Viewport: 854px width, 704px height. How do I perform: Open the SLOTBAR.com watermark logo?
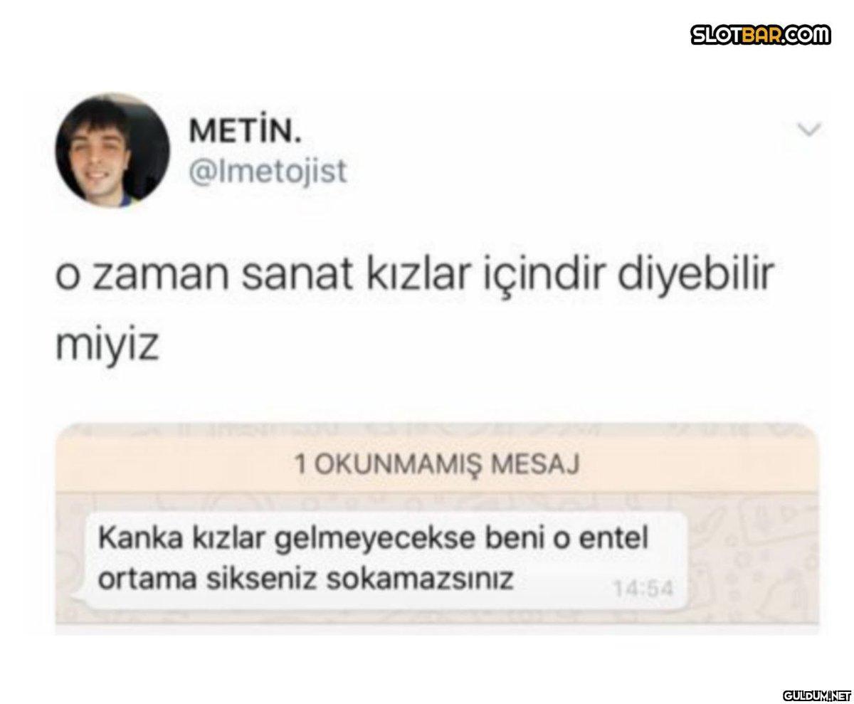(761, 34)
